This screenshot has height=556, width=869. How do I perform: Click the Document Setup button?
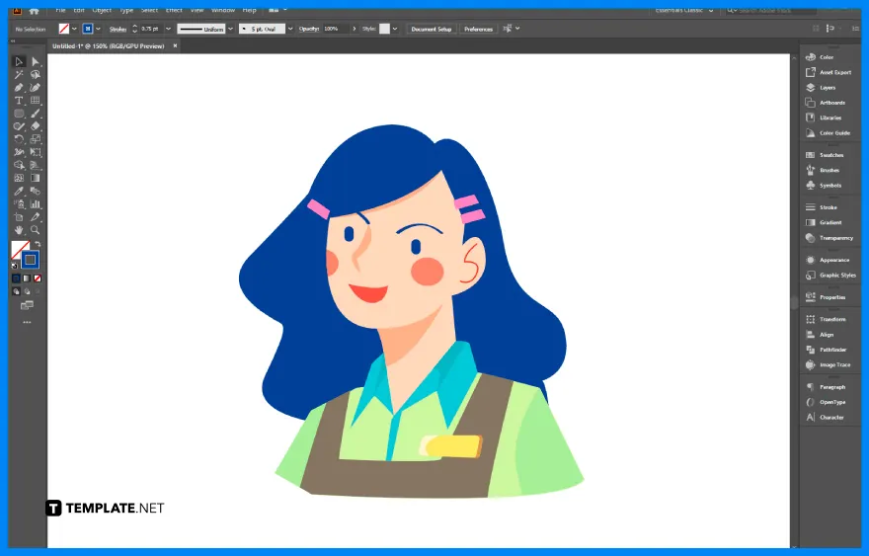(432, 29)
